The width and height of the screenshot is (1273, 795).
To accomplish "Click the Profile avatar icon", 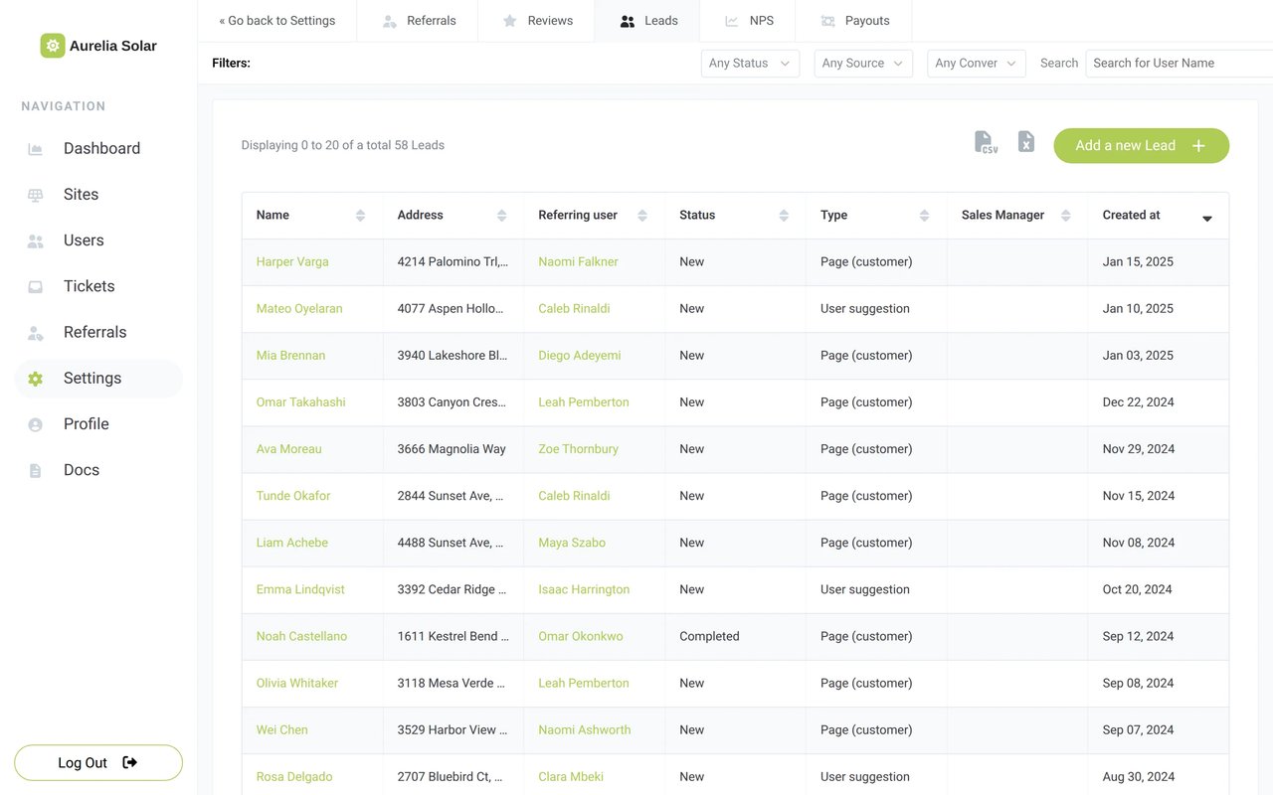I will [x=36, y=424].
